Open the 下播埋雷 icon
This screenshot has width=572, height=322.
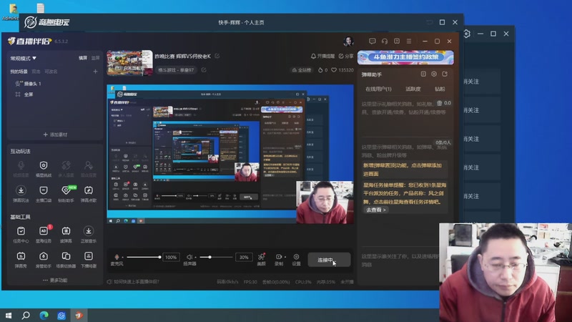pyautogui.click(x=89, y=260)
